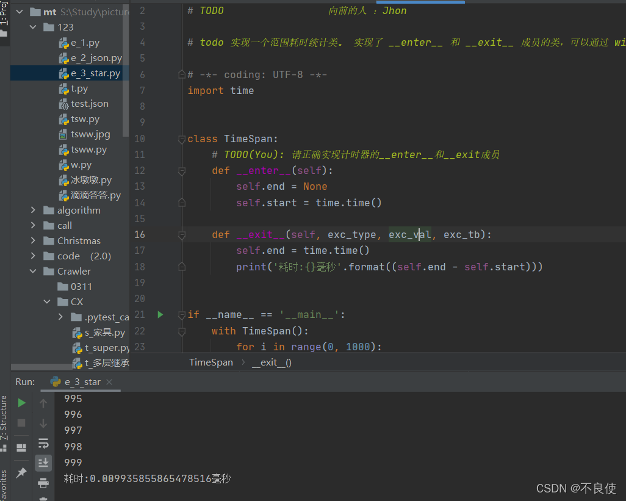Toggle soft-wrap in the Run console
The width and height of the screenshot is (626, 501).
pos(43,443)
